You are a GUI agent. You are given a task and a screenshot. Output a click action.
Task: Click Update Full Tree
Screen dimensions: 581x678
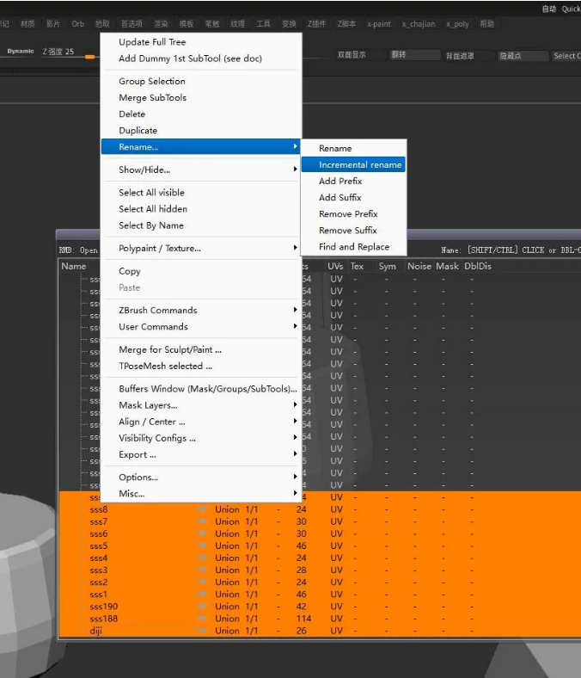click(x=201, y=42)
